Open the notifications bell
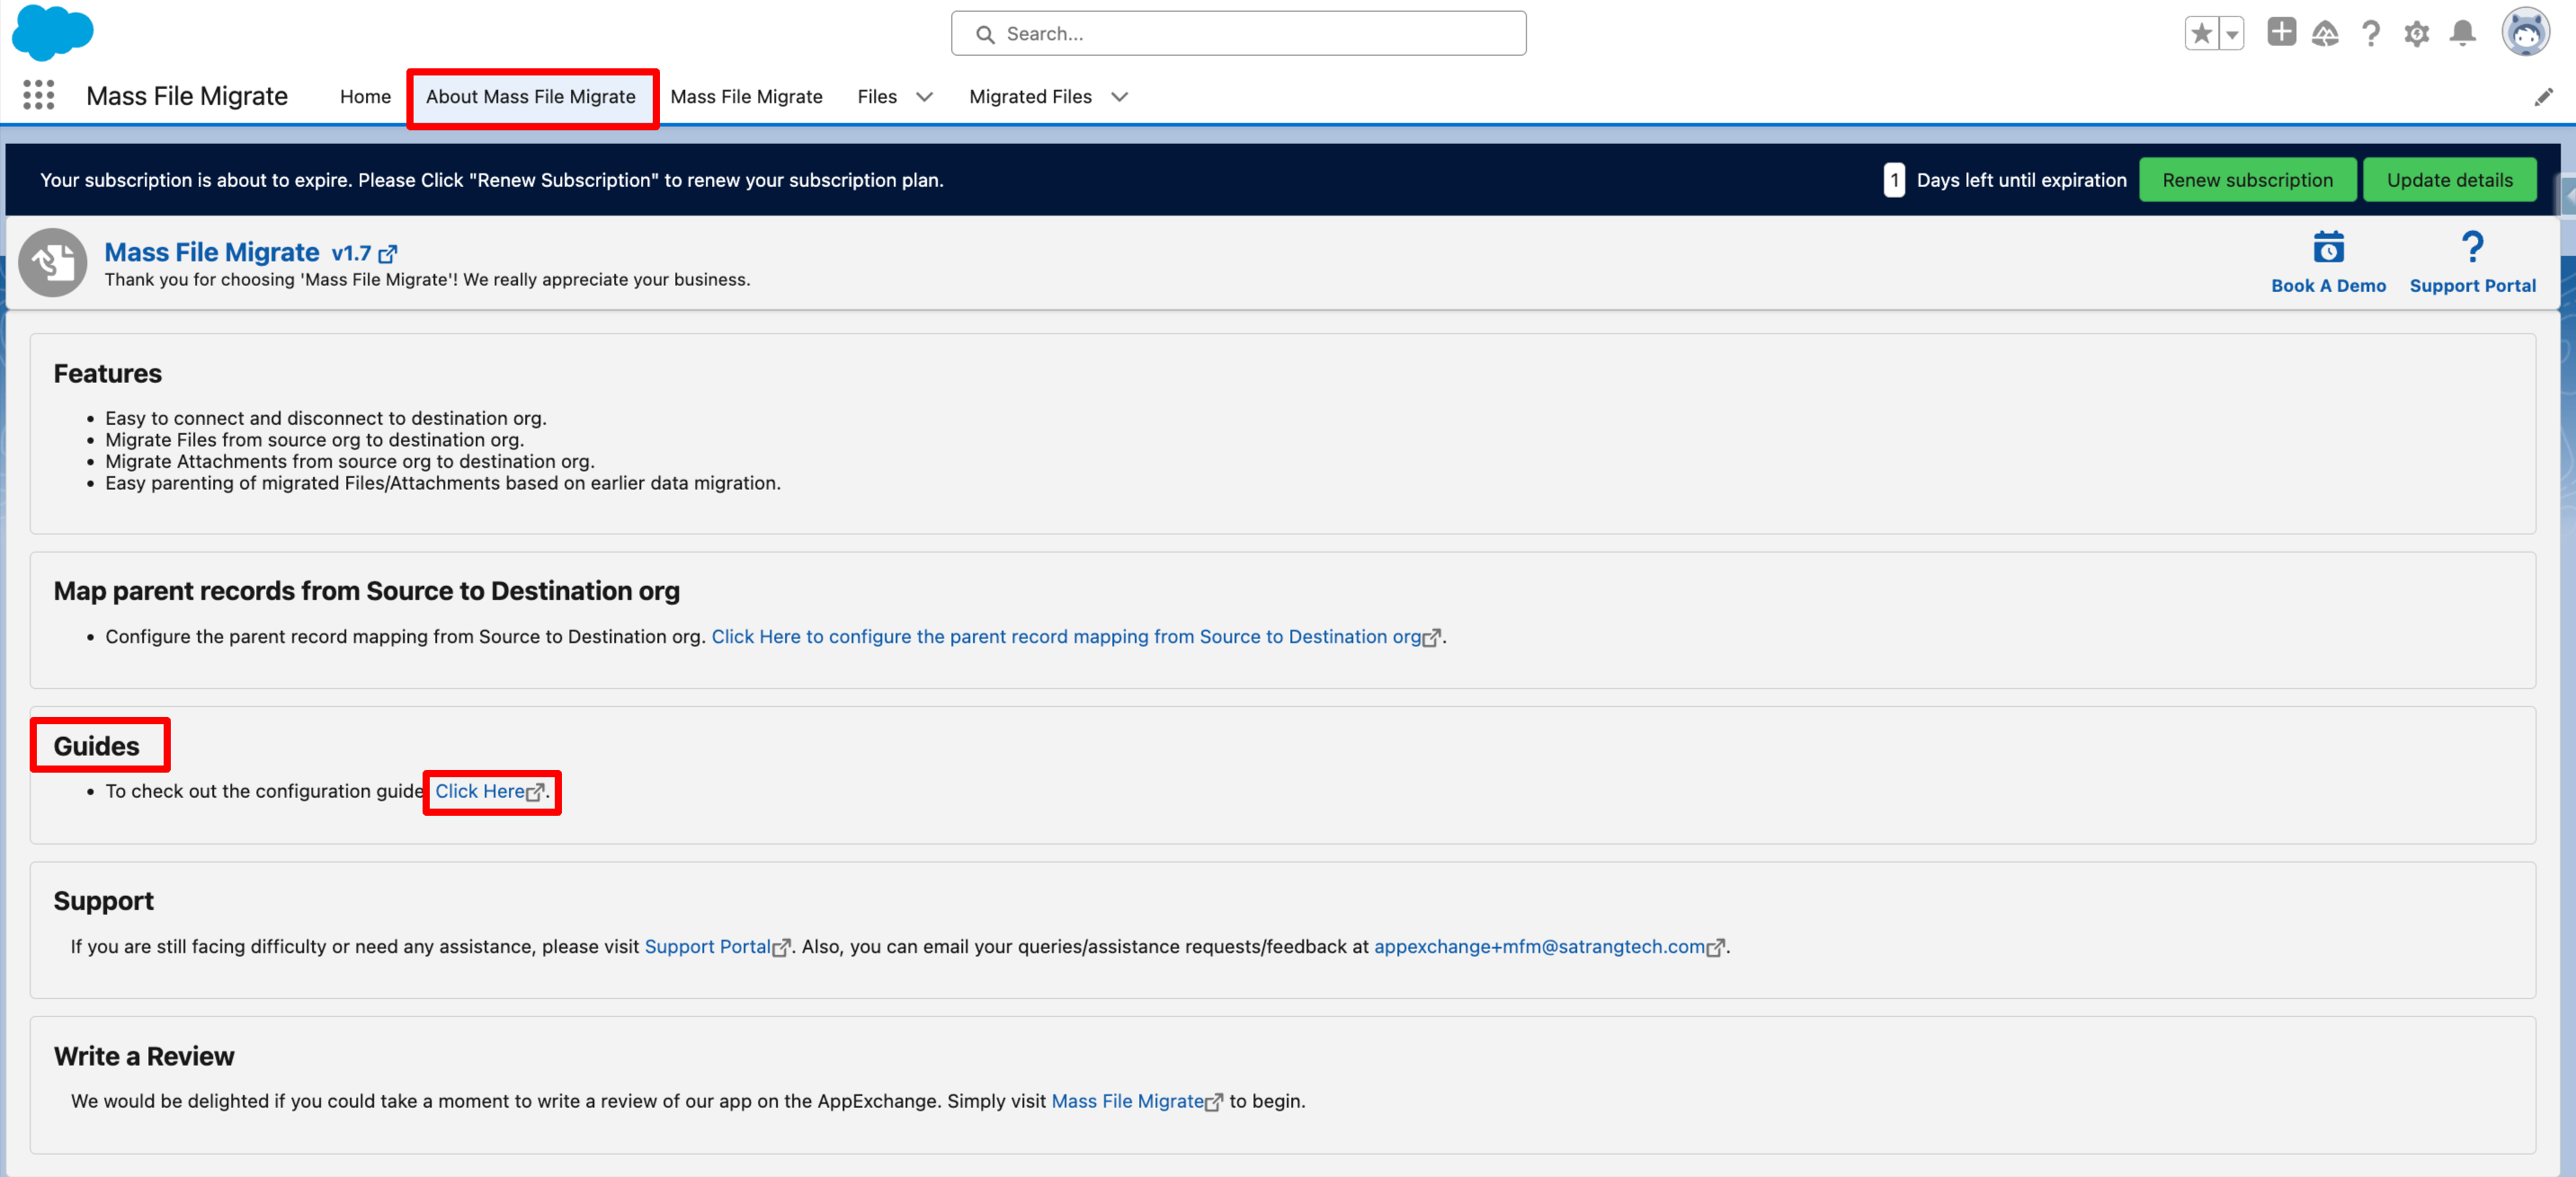Screen dimensions: 2576x1177 (2462, 34)
